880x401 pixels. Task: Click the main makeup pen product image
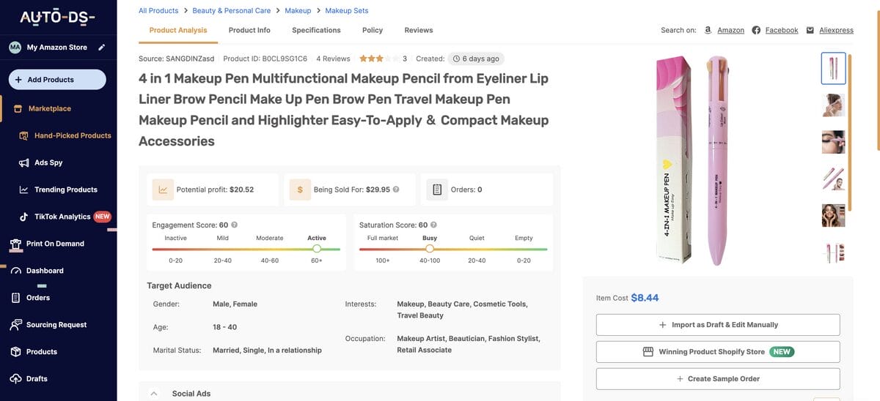tap(692, 160)
